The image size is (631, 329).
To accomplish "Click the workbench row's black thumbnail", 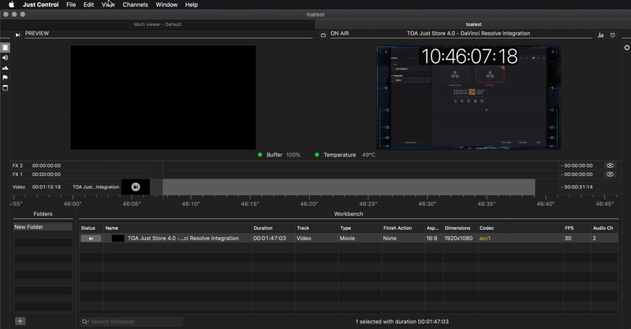I will pyautogui.click(x=118, y=238).
